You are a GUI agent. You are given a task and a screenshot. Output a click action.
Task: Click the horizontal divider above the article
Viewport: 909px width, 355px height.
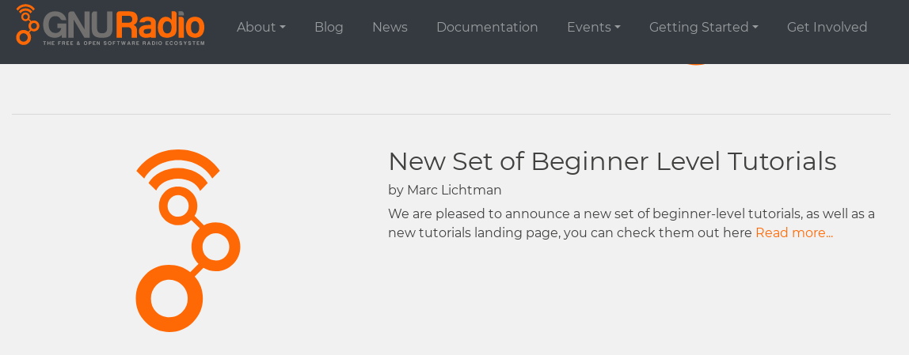[451, 114]
